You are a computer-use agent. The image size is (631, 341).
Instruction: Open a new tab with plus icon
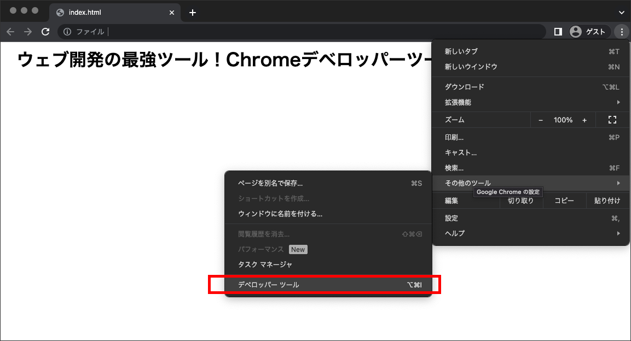tap(192, 13)
